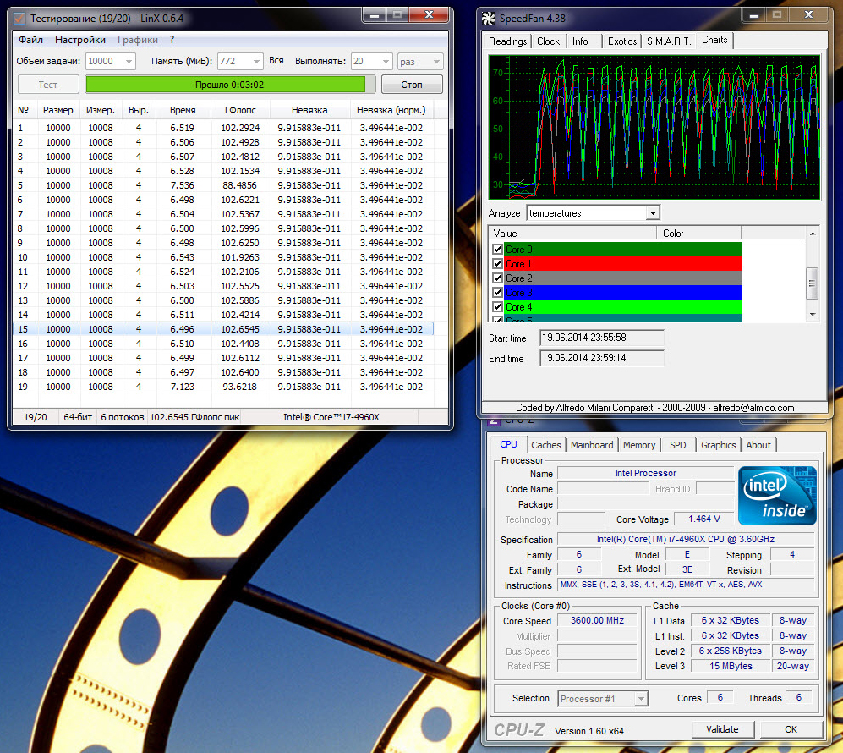Viewport: 843px width, 753px height.
Task: Open the Caches tab in CPU-Z
Action: (x=545, y=445)
